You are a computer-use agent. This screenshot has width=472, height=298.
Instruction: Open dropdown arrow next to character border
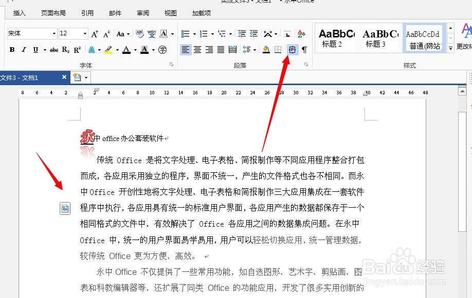pos(172,34)
